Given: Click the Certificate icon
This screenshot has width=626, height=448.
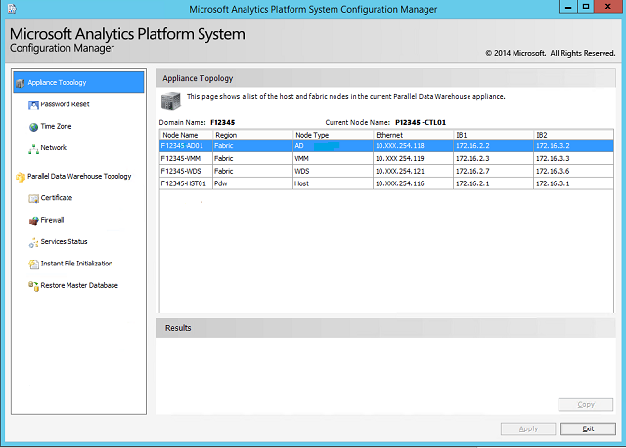Looking at the screenshot, I should [33, 198].
